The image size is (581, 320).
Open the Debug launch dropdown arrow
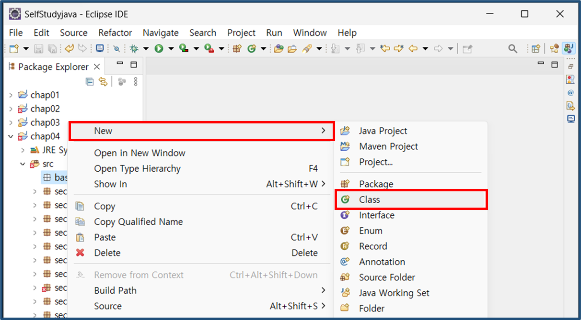pyautogui.click(x=146, y=48)
